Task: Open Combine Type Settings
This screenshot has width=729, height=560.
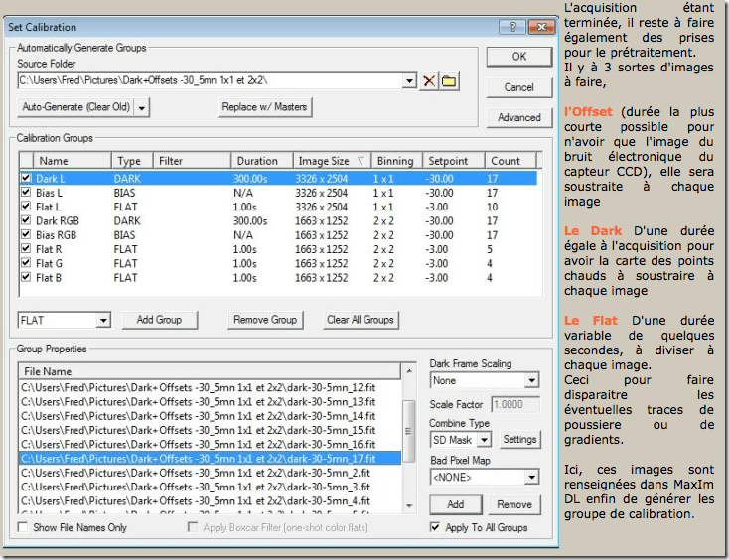Action: click(x=519, y=439)
